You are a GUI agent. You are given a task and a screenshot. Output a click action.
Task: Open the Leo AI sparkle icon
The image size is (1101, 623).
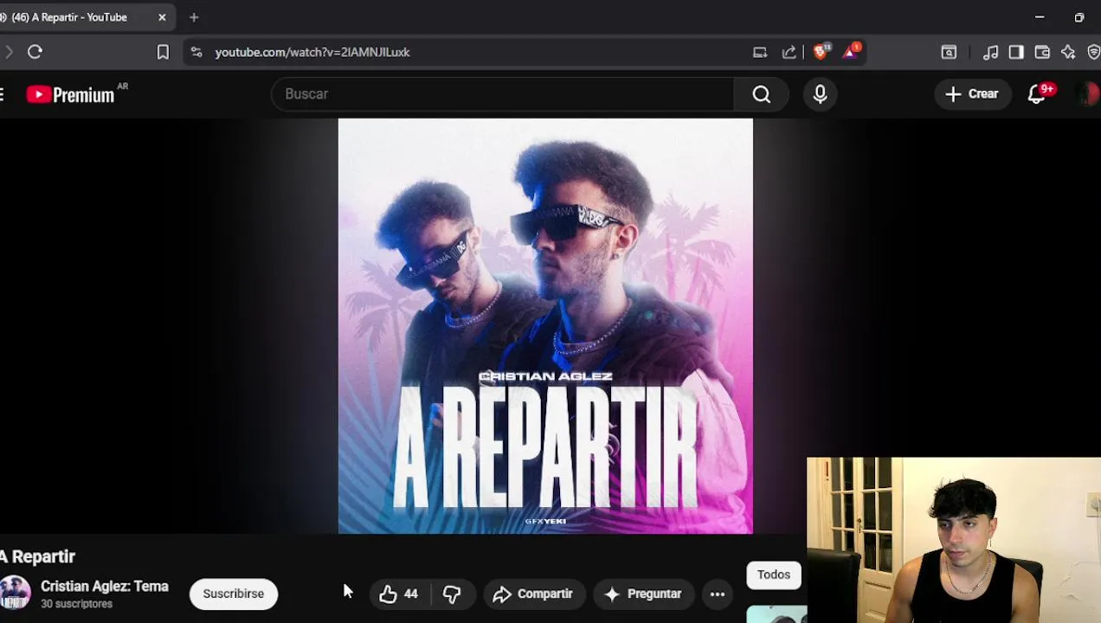coord(1068,52)
